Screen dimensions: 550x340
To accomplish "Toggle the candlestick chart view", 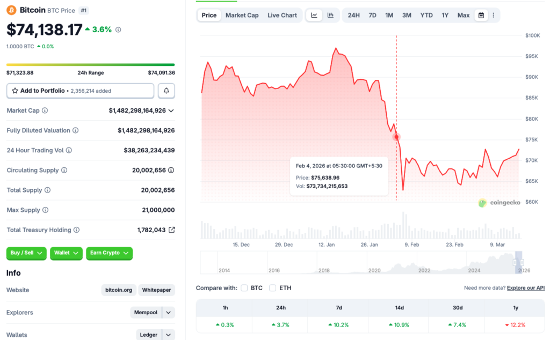I will coord(330,15).
